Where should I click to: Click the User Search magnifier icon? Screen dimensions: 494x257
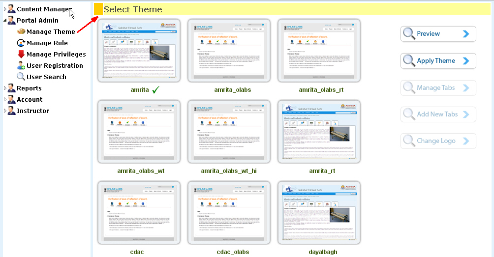coord(21,77)
